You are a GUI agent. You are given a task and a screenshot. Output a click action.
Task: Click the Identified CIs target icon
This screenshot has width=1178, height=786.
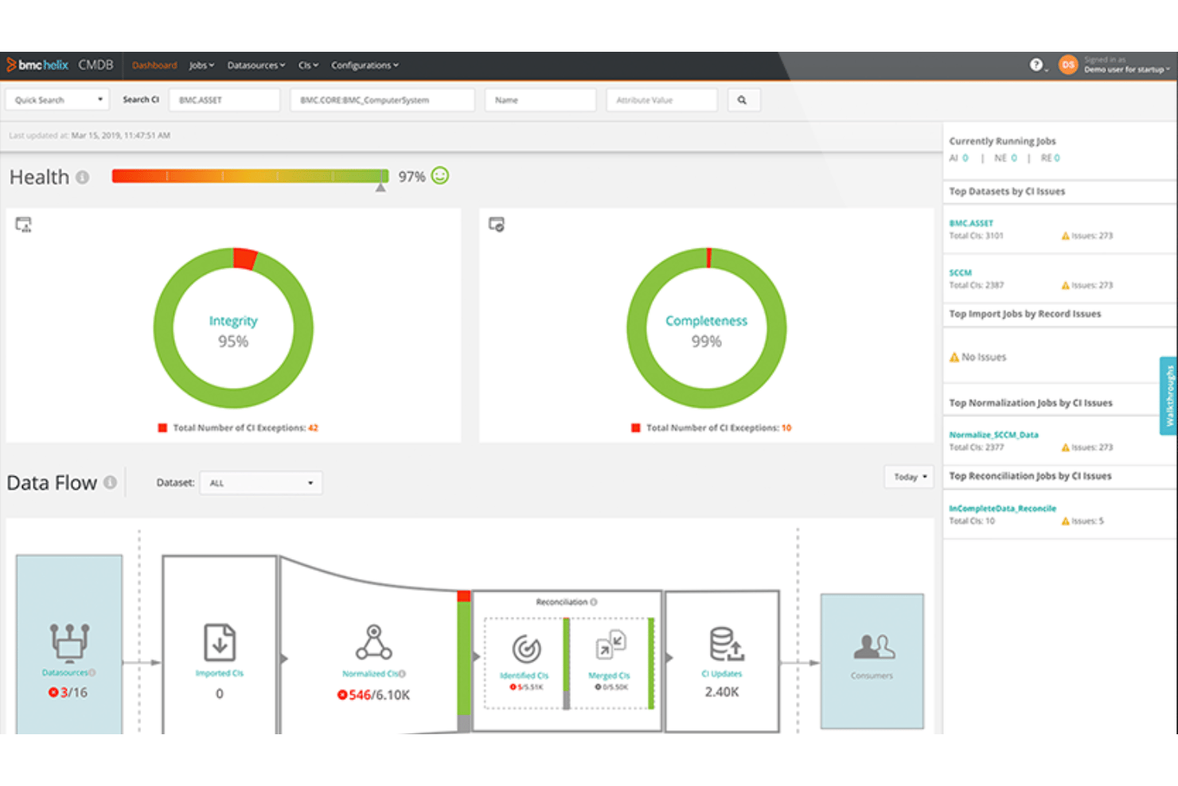pyautogui.click(x=526, y=649)
